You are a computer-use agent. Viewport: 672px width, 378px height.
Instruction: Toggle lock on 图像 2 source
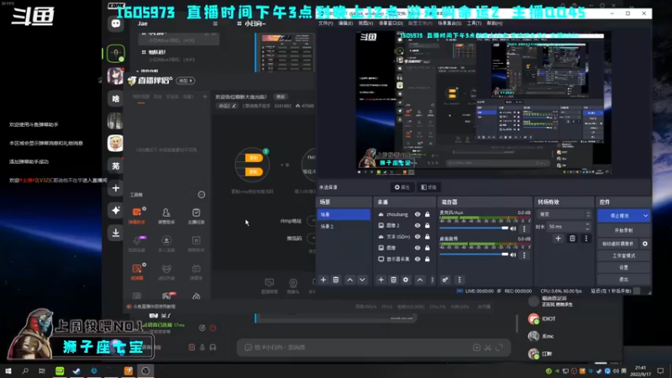tap(428, 225)
